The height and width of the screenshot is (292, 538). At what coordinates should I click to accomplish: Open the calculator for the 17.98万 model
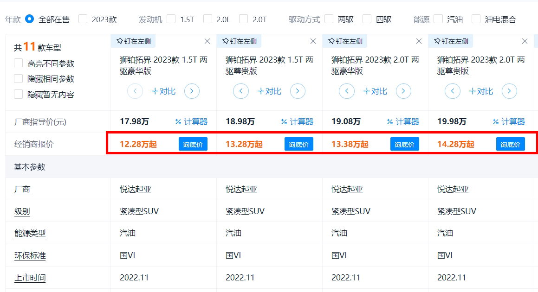pyautogui.click(x=191, y=121)
